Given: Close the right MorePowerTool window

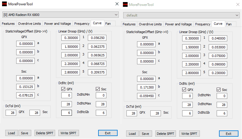Looking at the screenshot, I should pyautogui.click(x=238, y=4).
